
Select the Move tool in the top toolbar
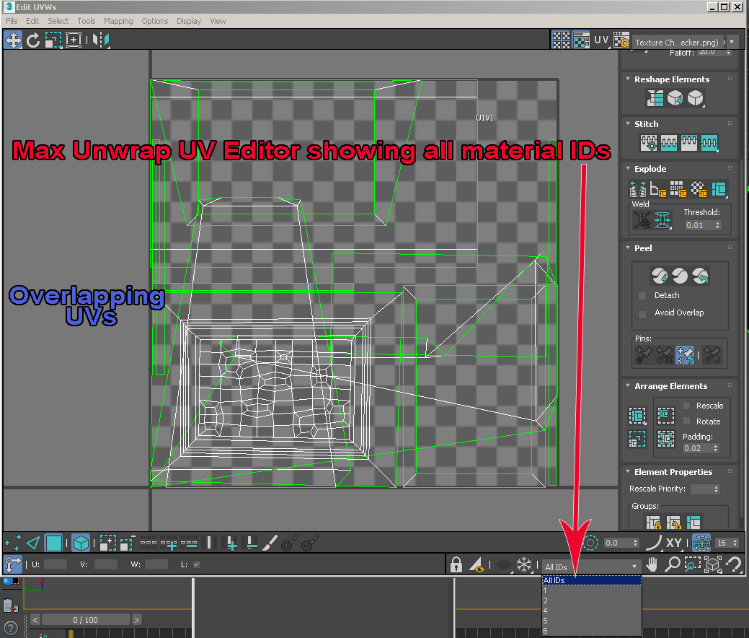pyautogui.click(x=13, y=40)
